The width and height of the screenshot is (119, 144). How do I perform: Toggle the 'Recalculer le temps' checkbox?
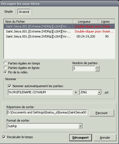(4, 137)
